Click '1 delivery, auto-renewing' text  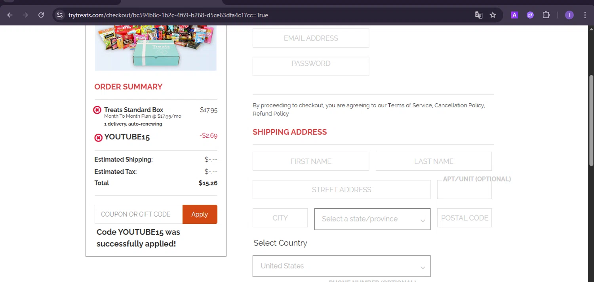[x=133, y=124]
